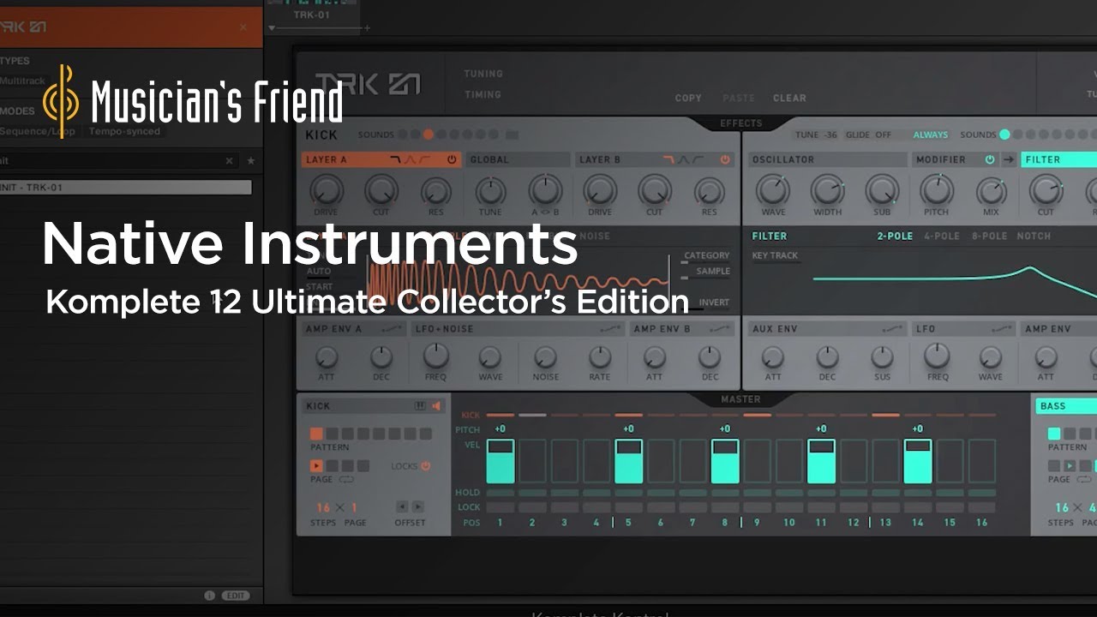Click the arrow icon next to Modifier
This screenshot has width=1097, height=617.
tap(1009, 159)
